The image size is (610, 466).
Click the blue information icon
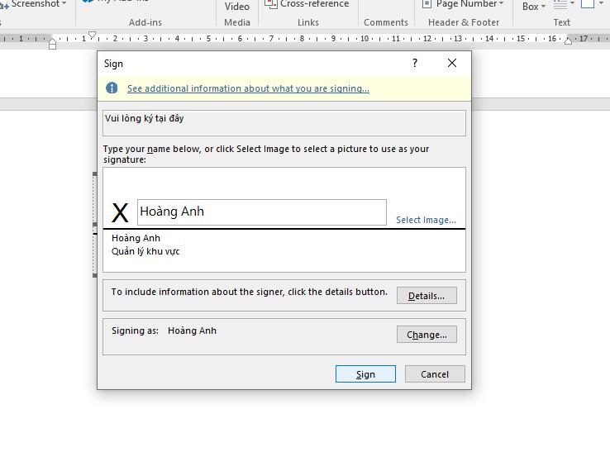[112, 88]
